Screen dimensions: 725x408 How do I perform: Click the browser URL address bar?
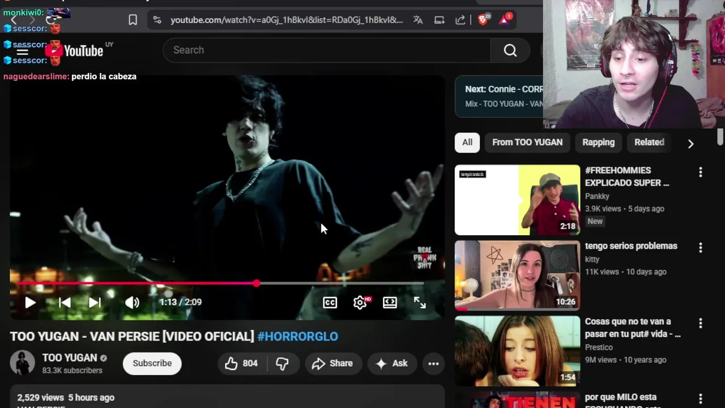(x=287, y=20)
